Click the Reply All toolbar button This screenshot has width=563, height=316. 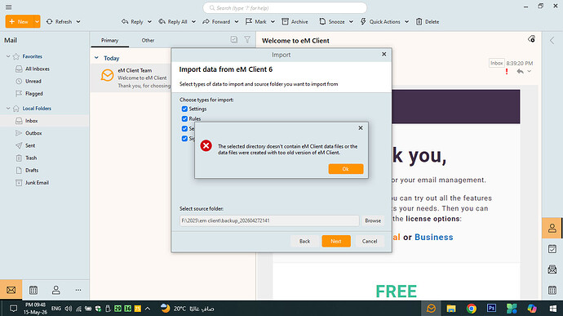(173, 21)
